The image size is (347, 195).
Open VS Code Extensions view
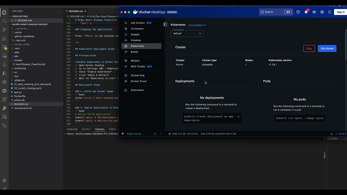(4, 47)
